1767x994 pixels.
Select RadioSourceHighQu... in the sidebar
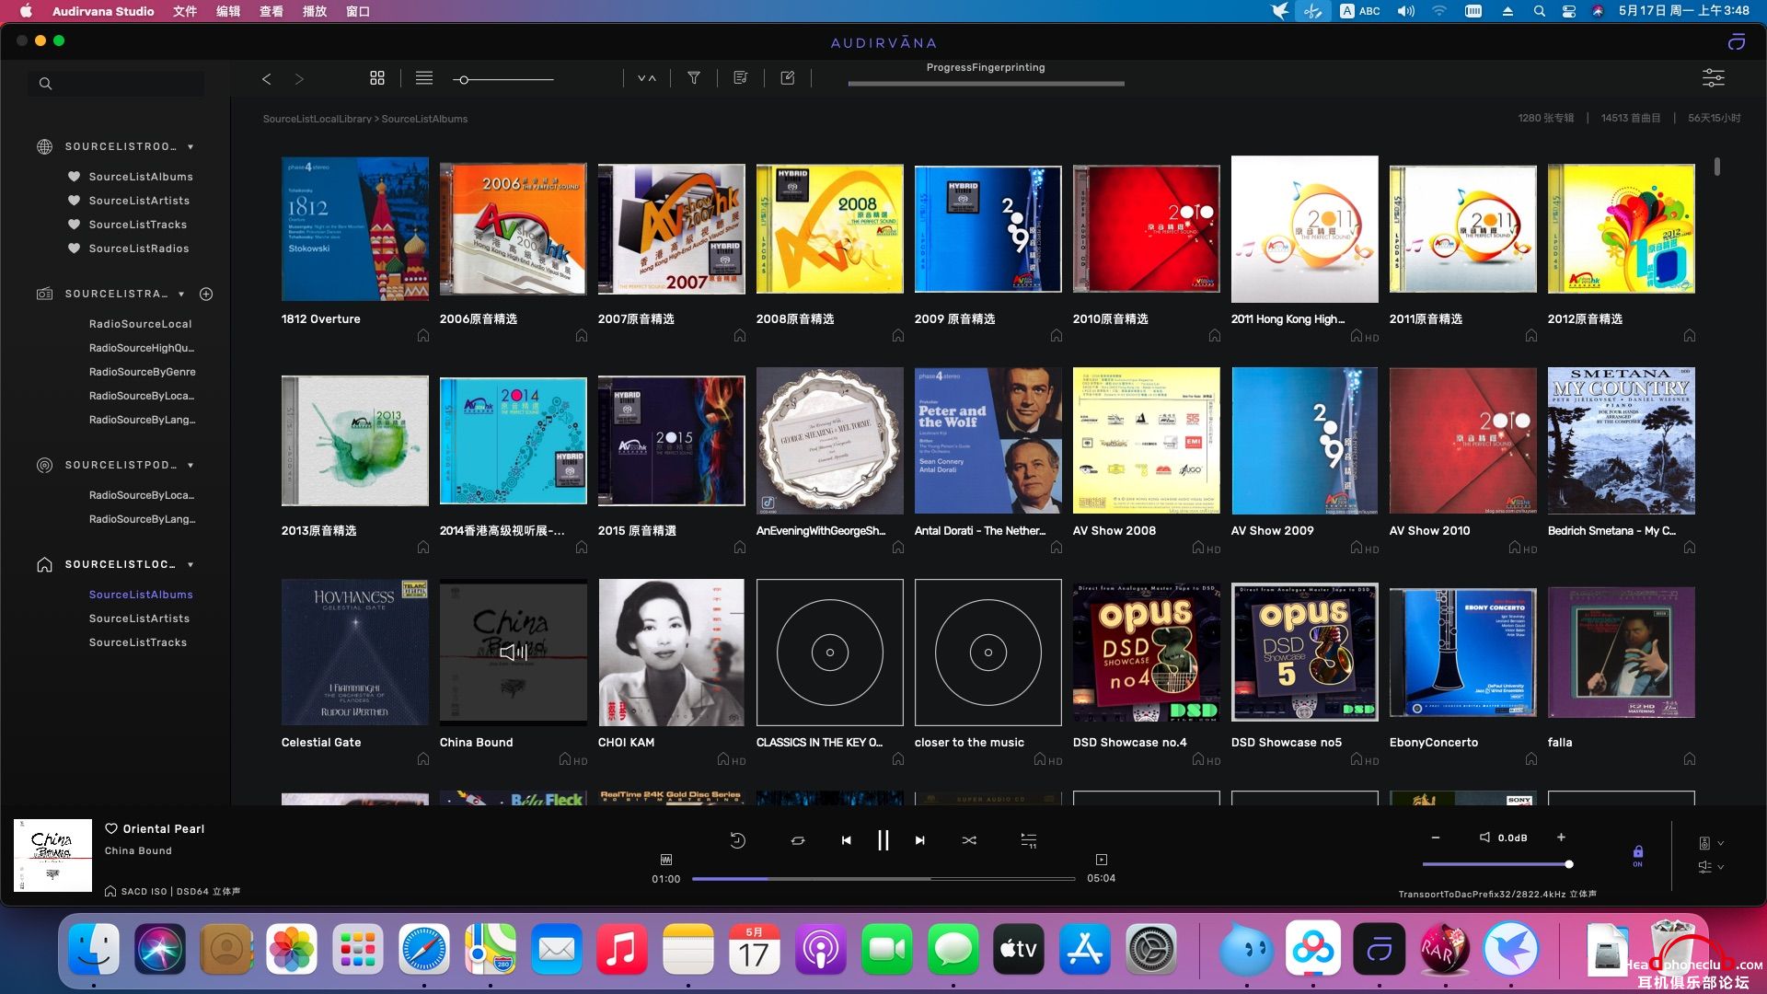click(142, 348)
